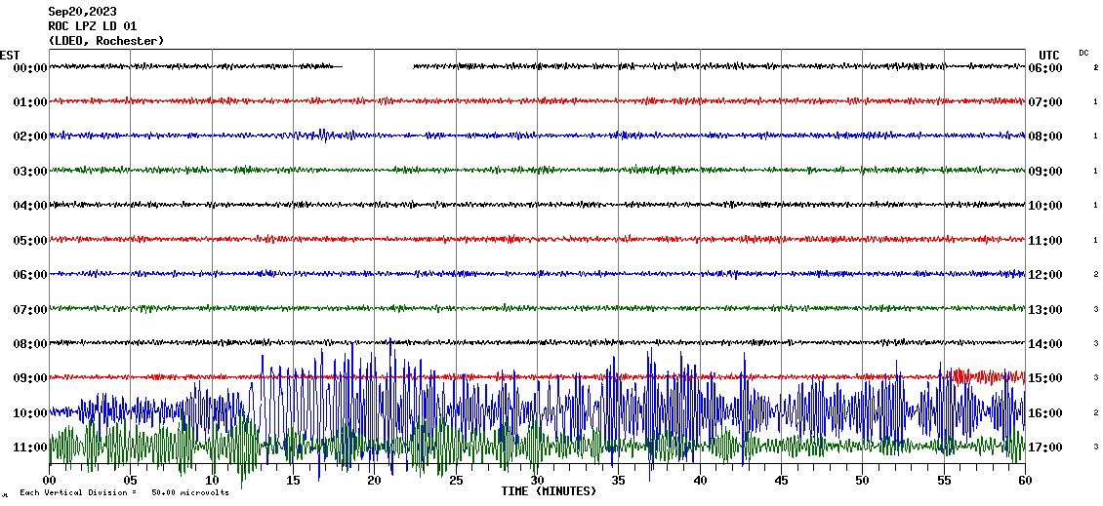
Task: Click the 20-minute tick label on time axis
Action: coord(374,481)
